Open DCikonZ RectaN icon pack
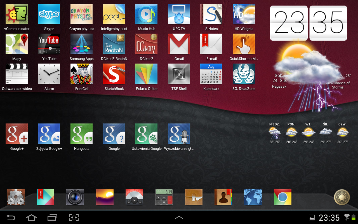The height and width of the screenshot is (224, 358). 114,44
